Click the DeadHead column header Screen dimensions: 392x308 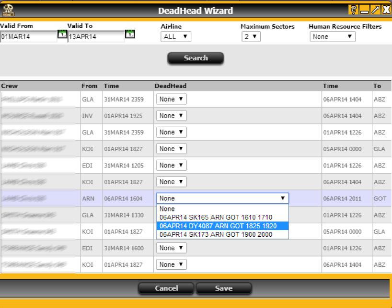(x=171, y=86)
